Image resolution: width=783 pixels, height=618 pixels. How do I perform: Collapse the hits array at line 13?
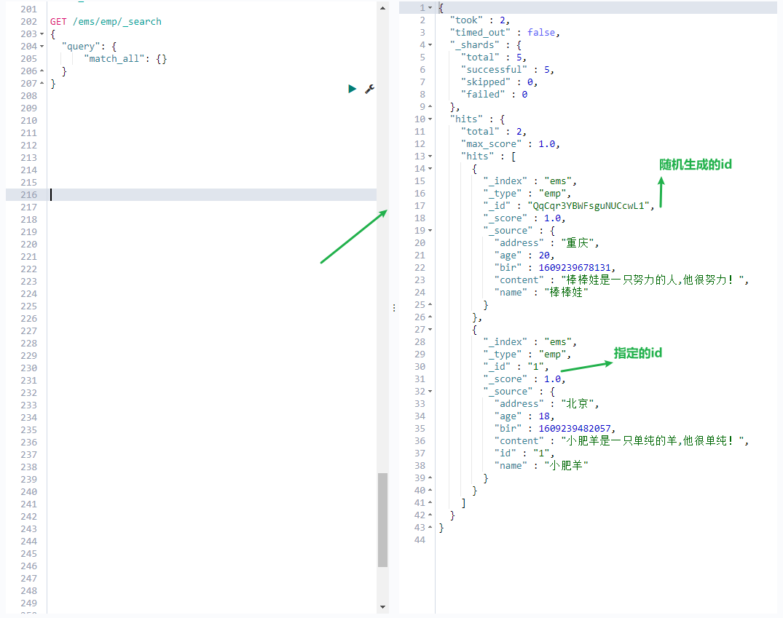click(430, 157)
